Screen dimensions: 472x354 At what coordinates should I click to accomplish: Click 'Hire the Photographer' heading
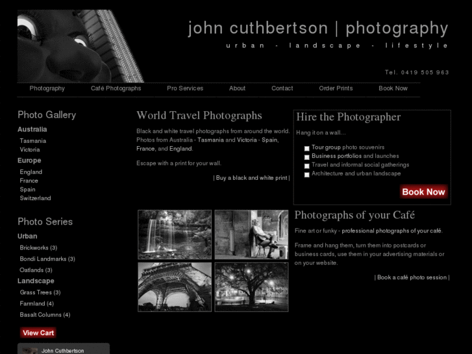tap(348, 117)
